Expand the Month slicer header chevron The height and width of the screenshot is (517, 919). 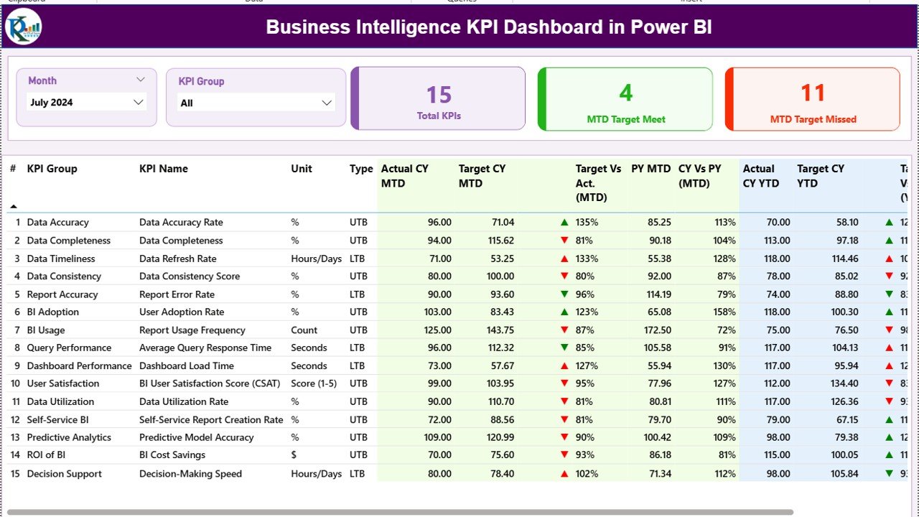(141, 80)
